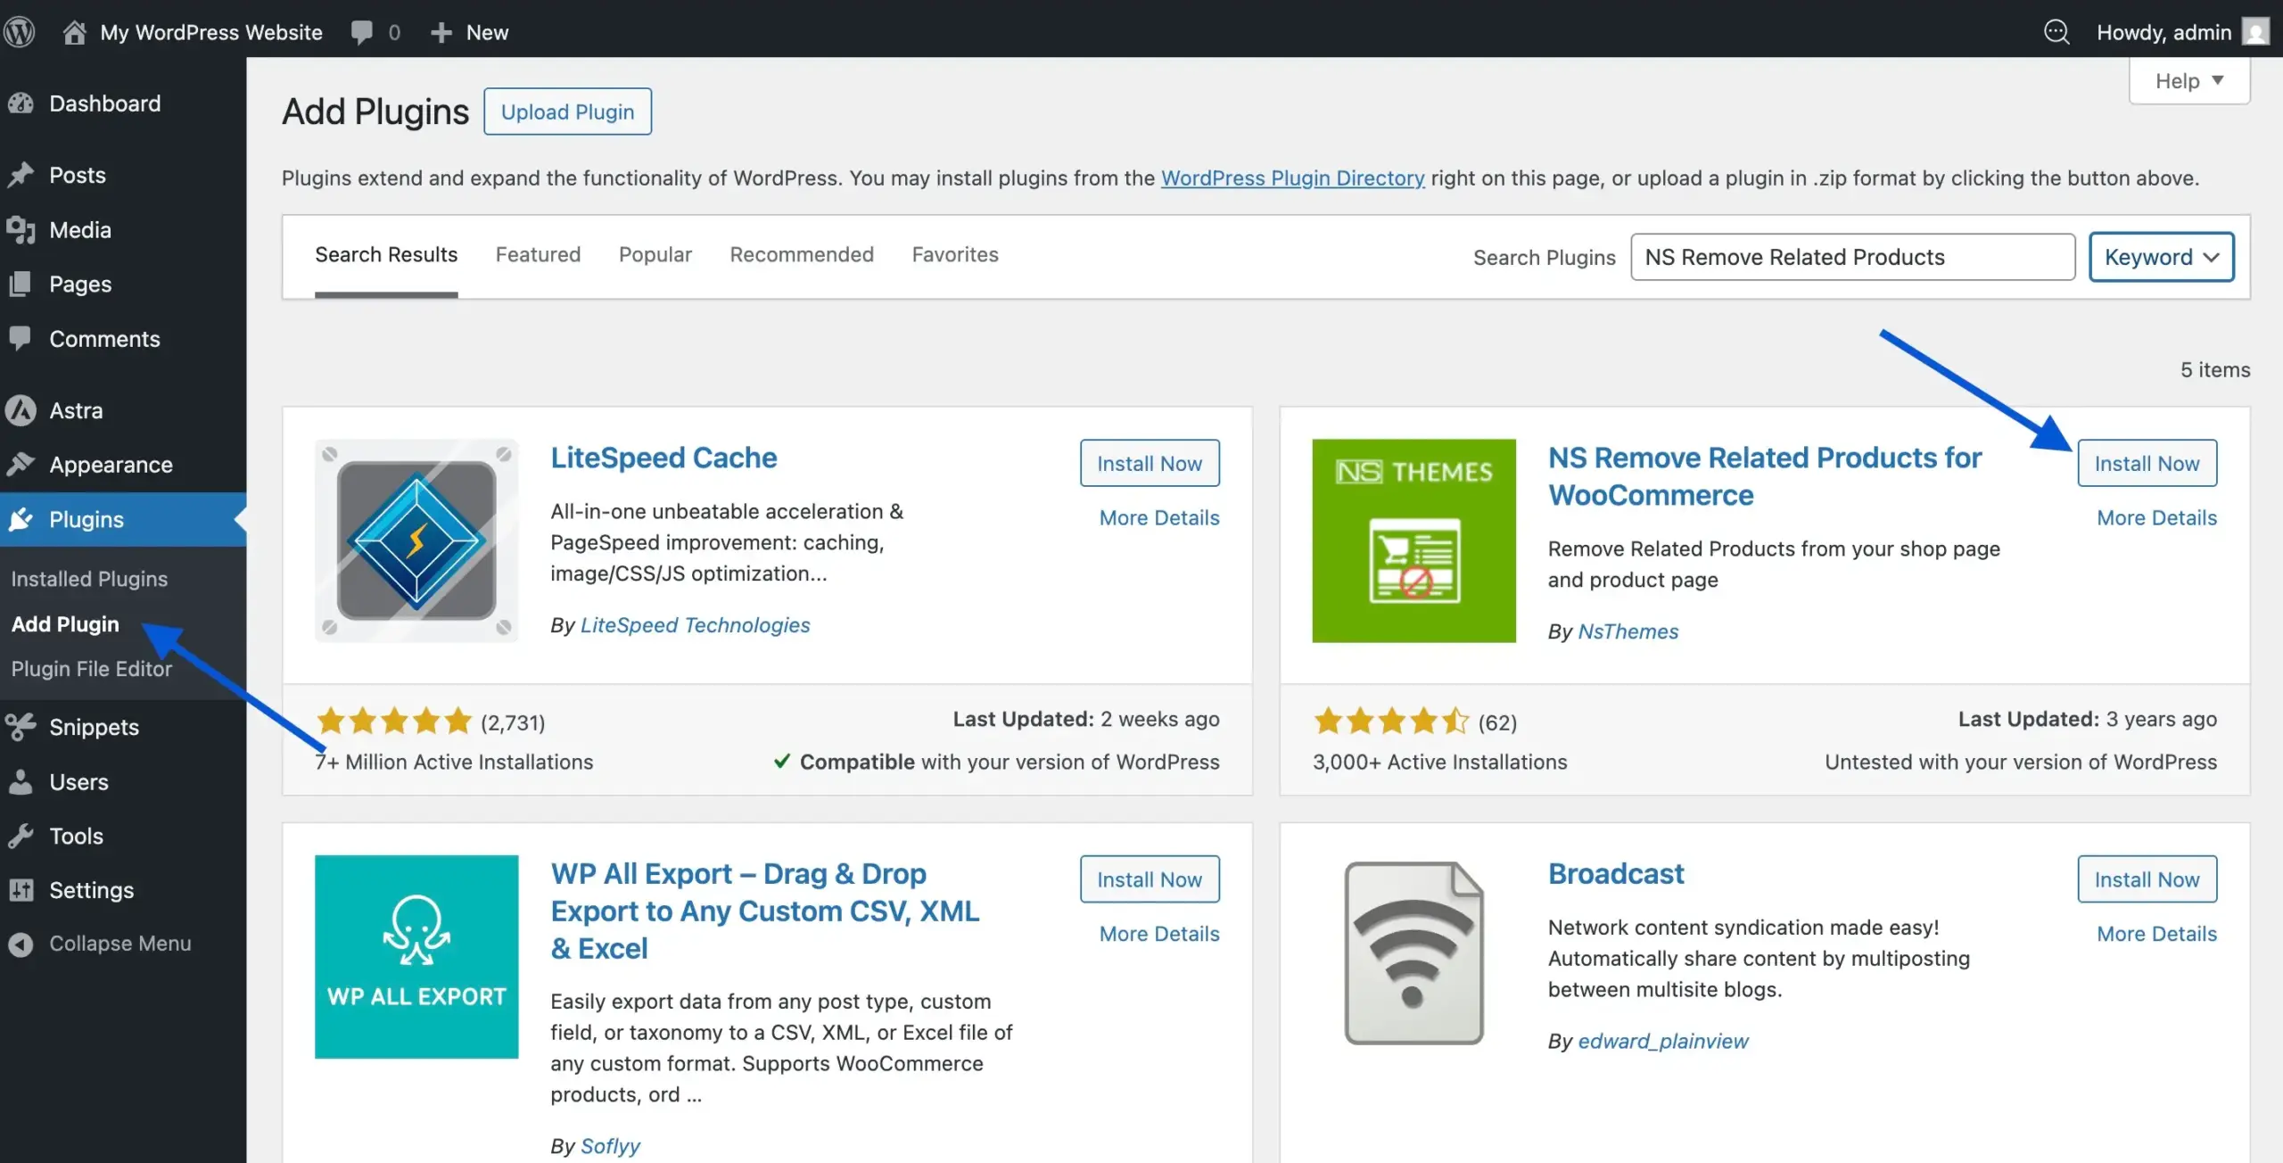
Task: Switch to the Recommended tab
Action: (x=802, y=255)
